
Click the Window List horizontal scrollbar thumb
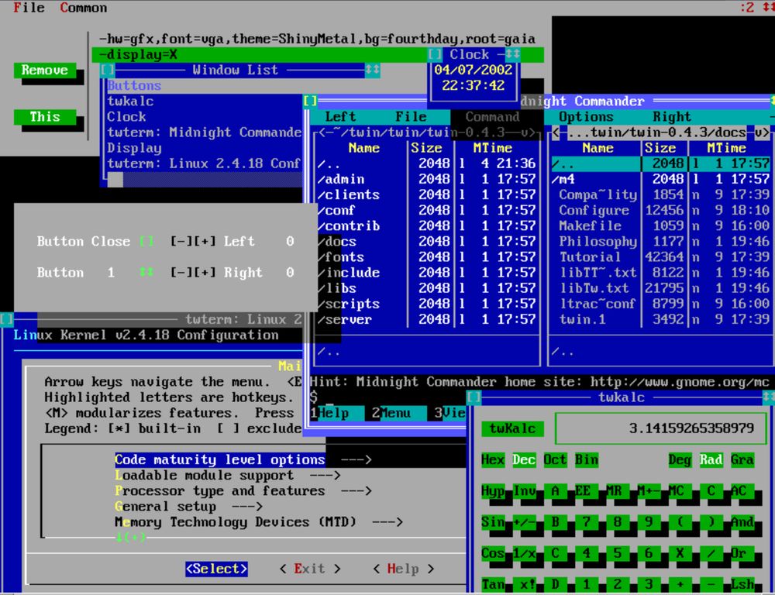(x=115, y=180)
